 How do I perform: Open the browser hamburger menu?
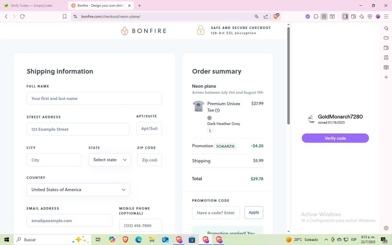(386, 16)
